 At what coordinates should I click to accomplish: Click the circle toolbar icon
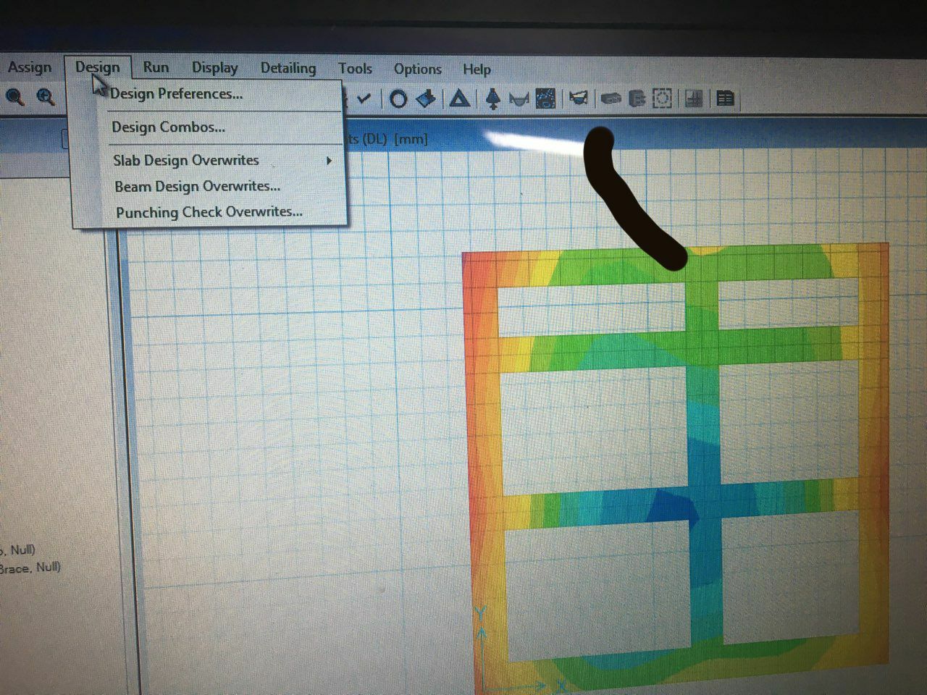[398, 98]
